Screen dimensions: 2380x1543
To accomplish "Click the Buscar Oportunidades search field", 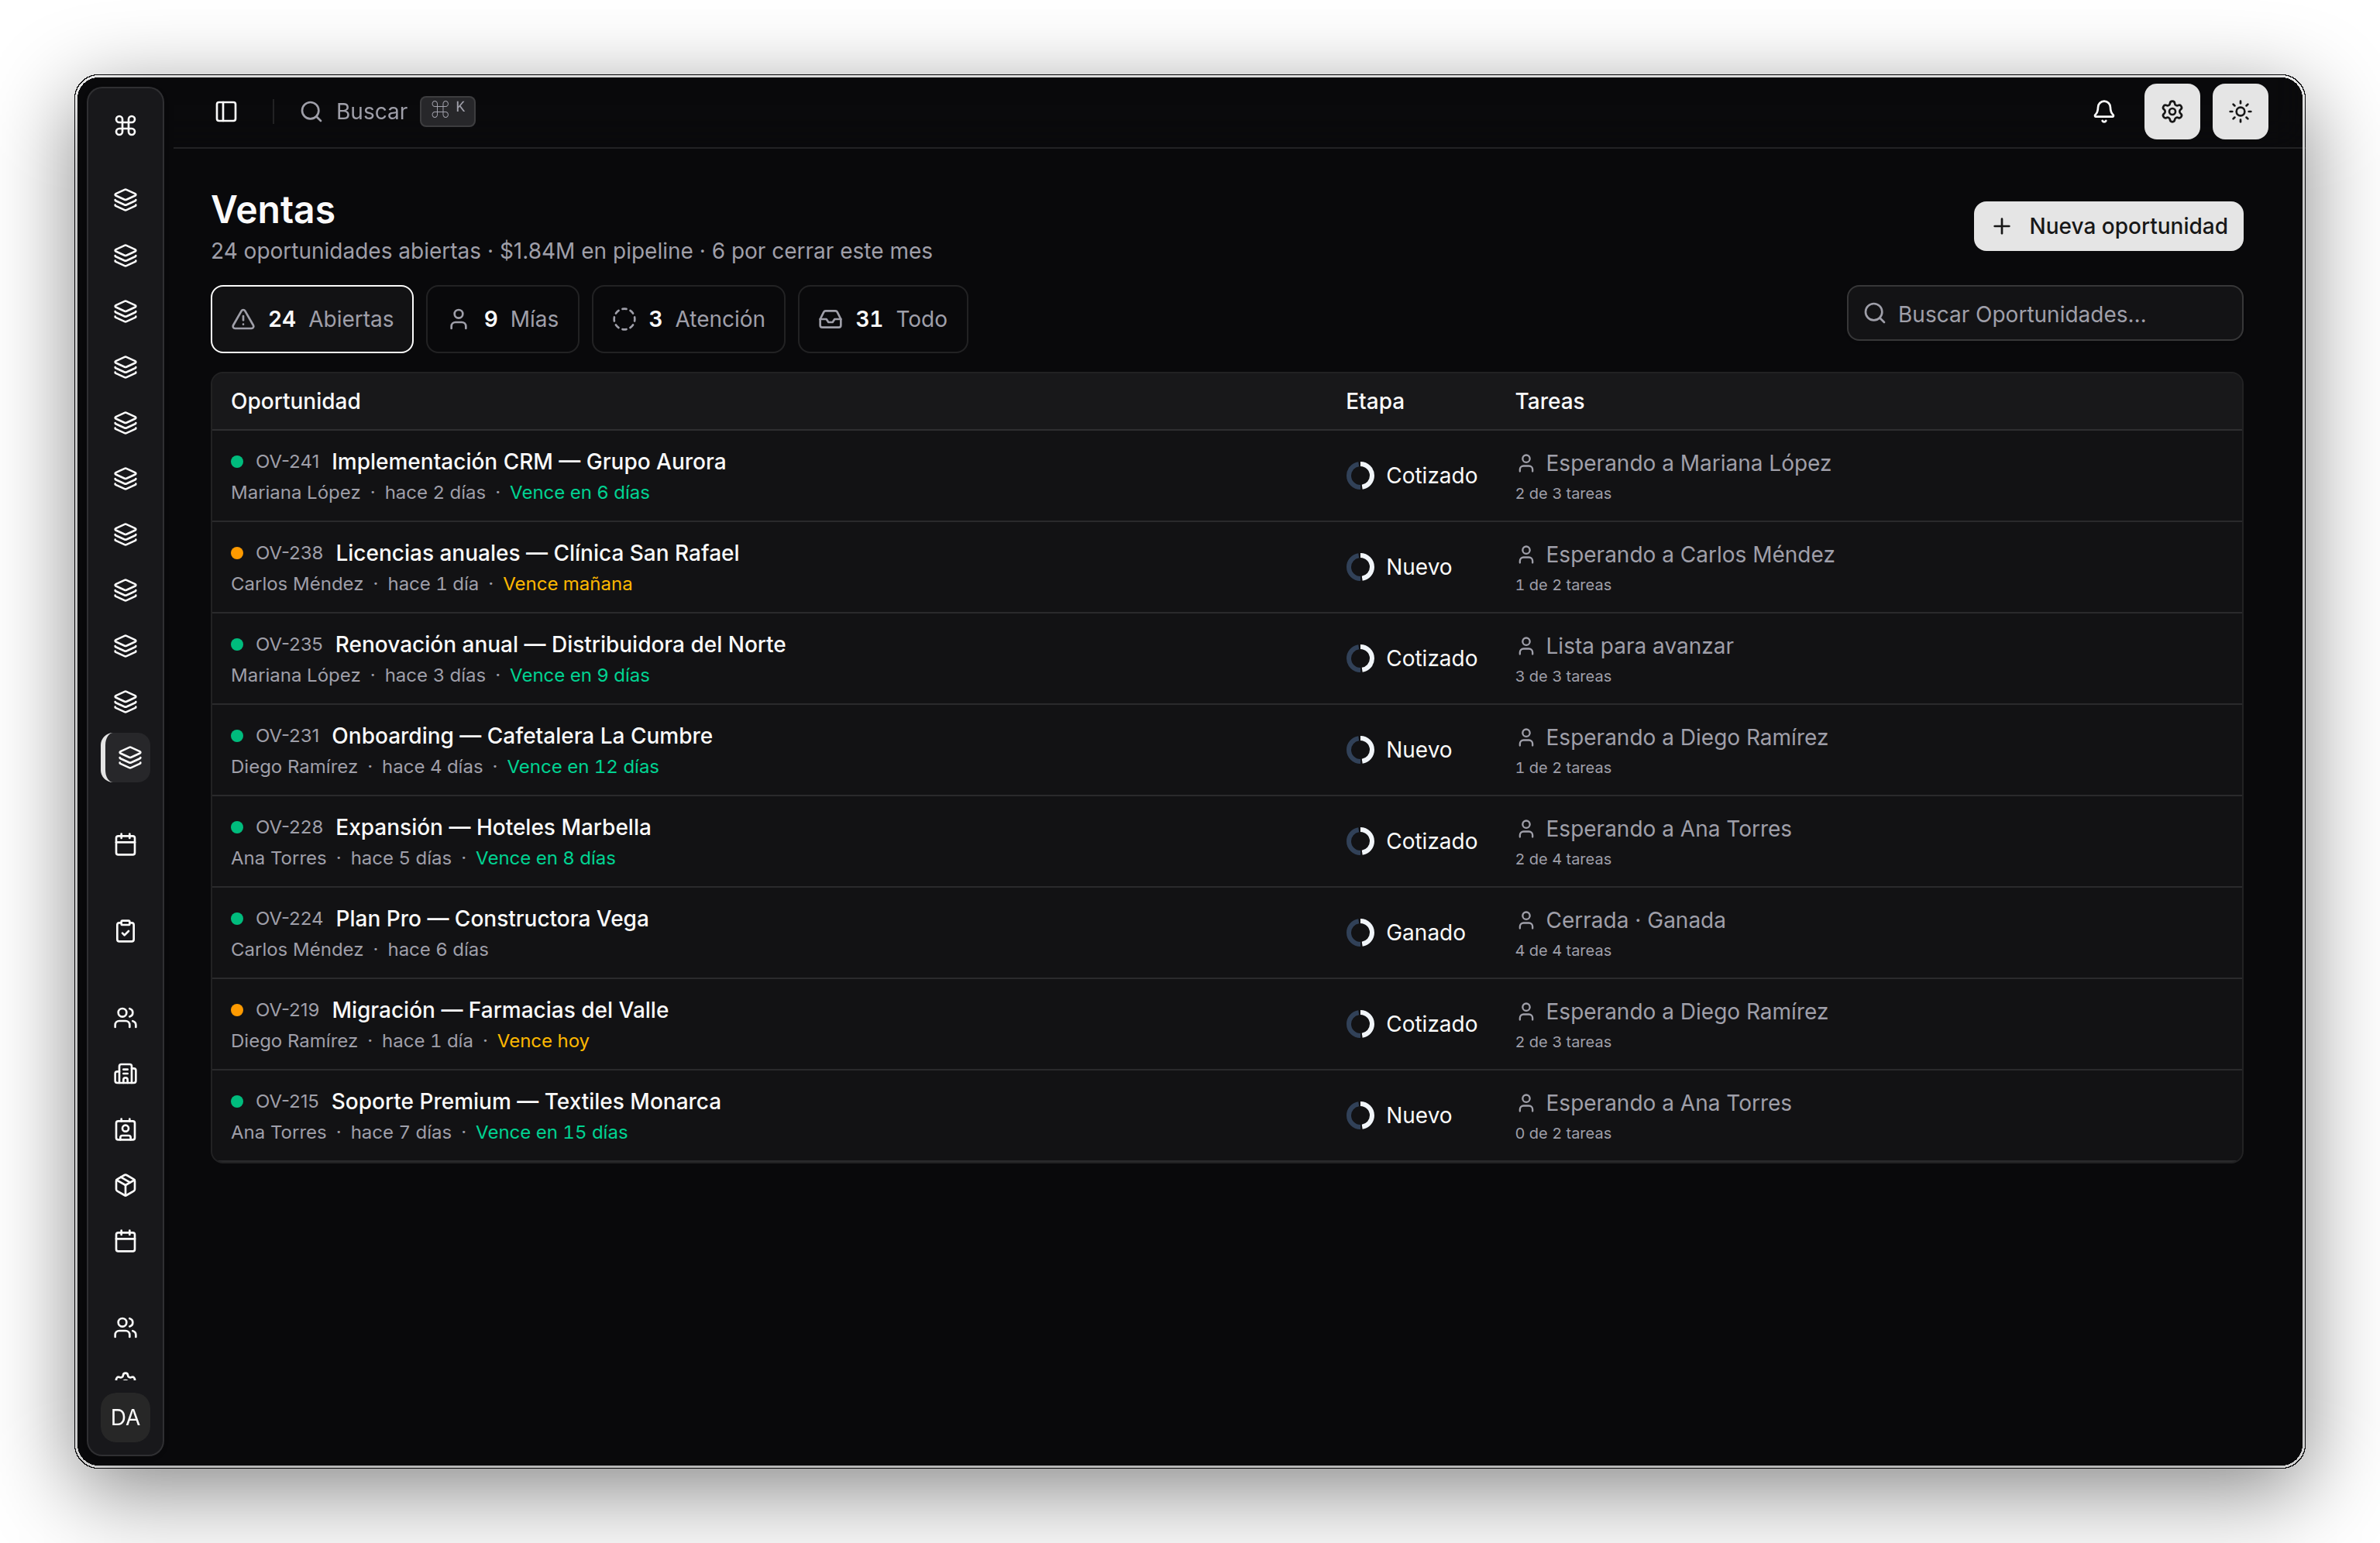I will [x=2044, y=314].
